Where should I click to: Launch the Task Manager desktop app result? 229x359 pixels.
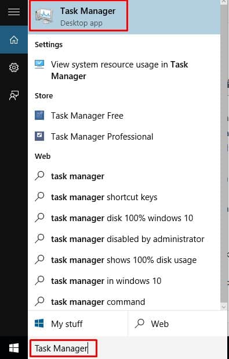click(x=124, y=17)
